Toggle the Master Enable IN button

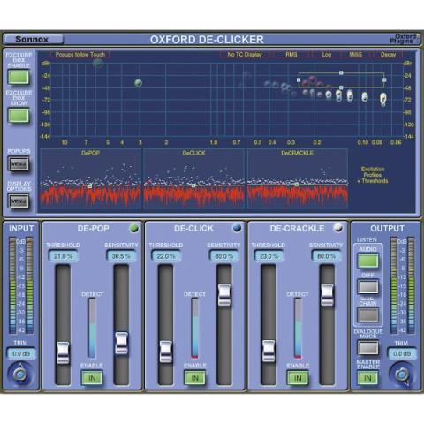(367, 378)
